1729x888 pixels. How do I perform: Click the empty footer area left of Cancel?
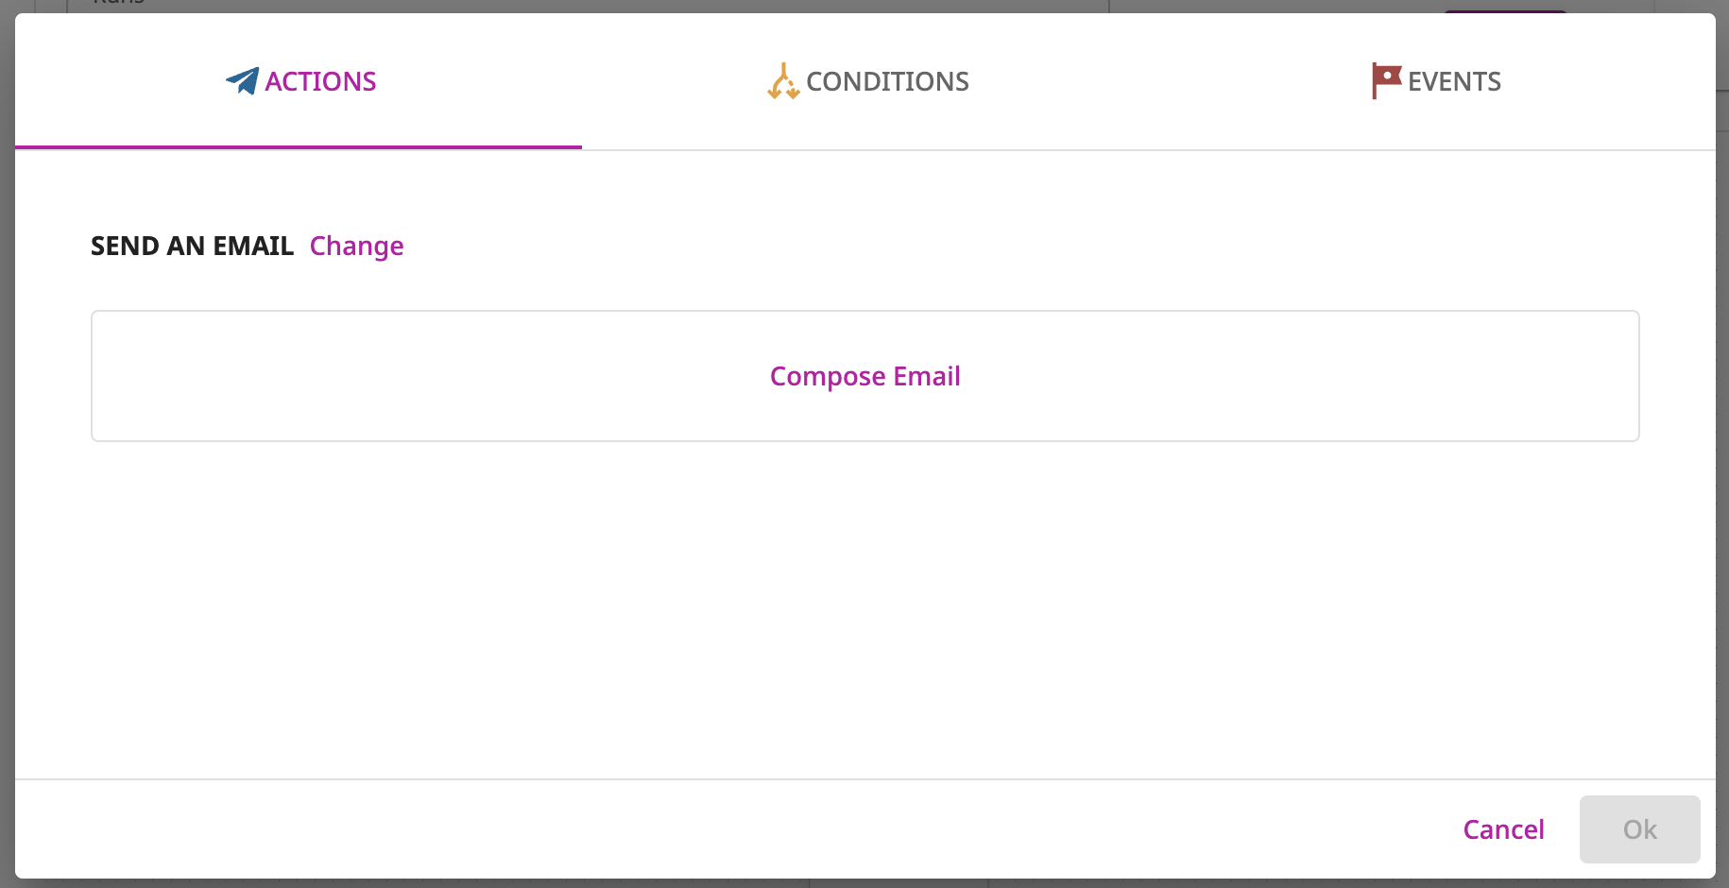(x=737, y=829)
